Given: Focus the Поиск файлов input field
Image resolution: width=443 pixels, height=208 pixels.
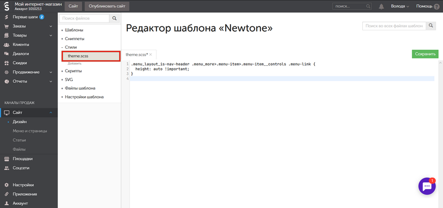Looking at the screenshot, I should (x=84, y=18).
